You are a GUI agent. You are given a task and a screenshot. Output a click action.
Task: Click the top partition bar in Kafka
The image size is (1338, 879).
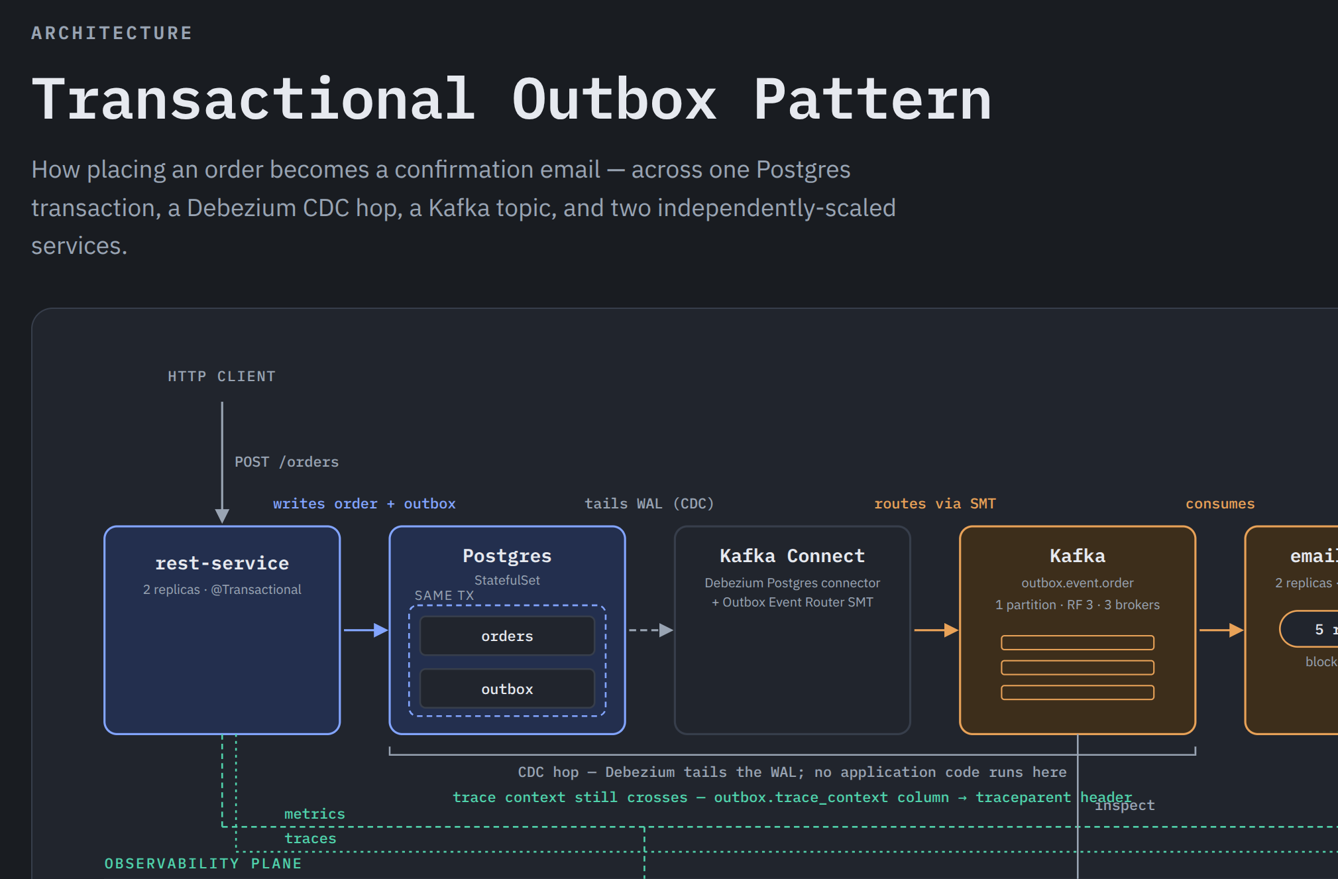click(x=1077, y=642)
